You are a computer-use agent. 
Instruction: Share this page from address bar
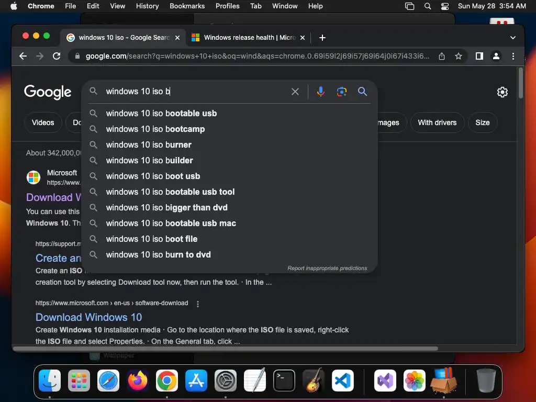[x=442, y=56]
